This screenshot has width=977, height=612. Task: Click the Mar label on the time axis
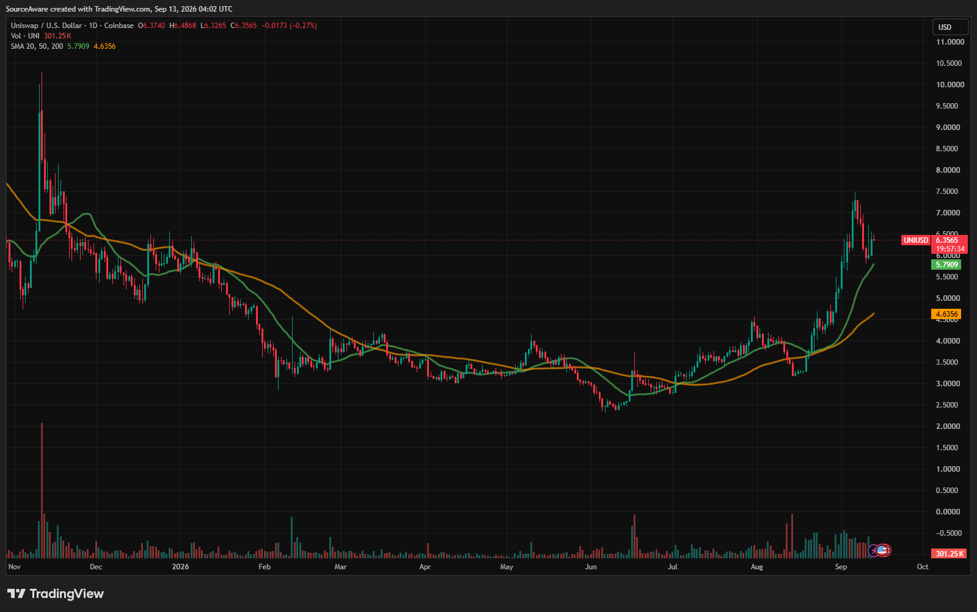pyautogui.click(x=340, y=567)
